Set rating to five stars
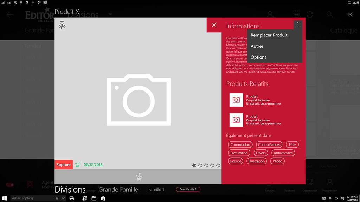Screen dimensions: 360x202 218,165
